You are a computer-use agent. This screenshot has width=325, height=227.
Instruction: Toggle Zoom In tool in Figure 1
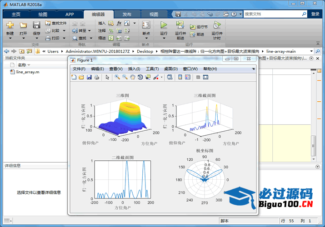pos(117,77)
